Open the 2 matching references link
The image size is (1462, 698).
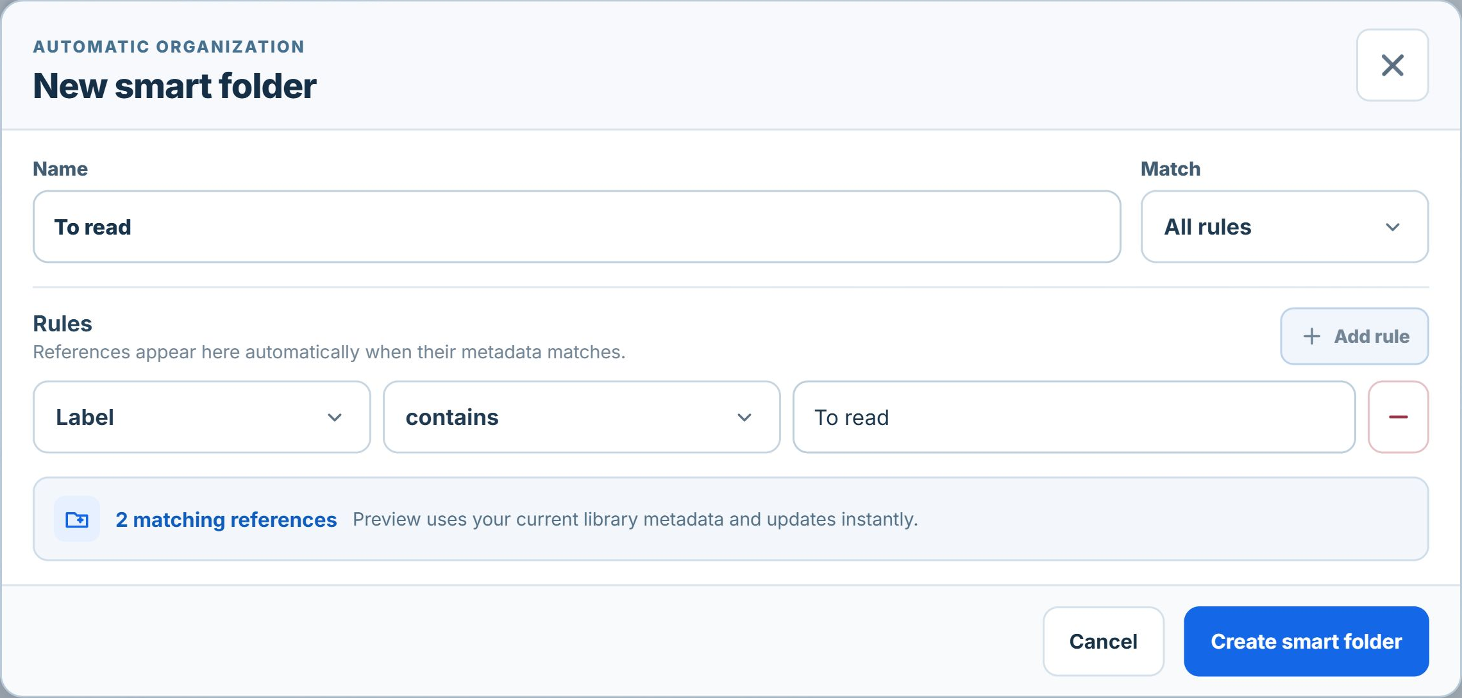point(226,519)
